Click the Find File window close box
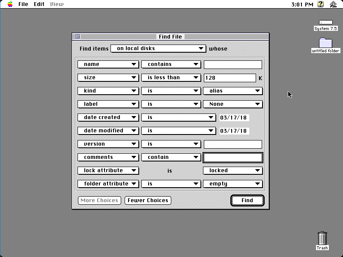Image resolution: width=343 pixels, height=257 pixels. click(x=77, y=37)
